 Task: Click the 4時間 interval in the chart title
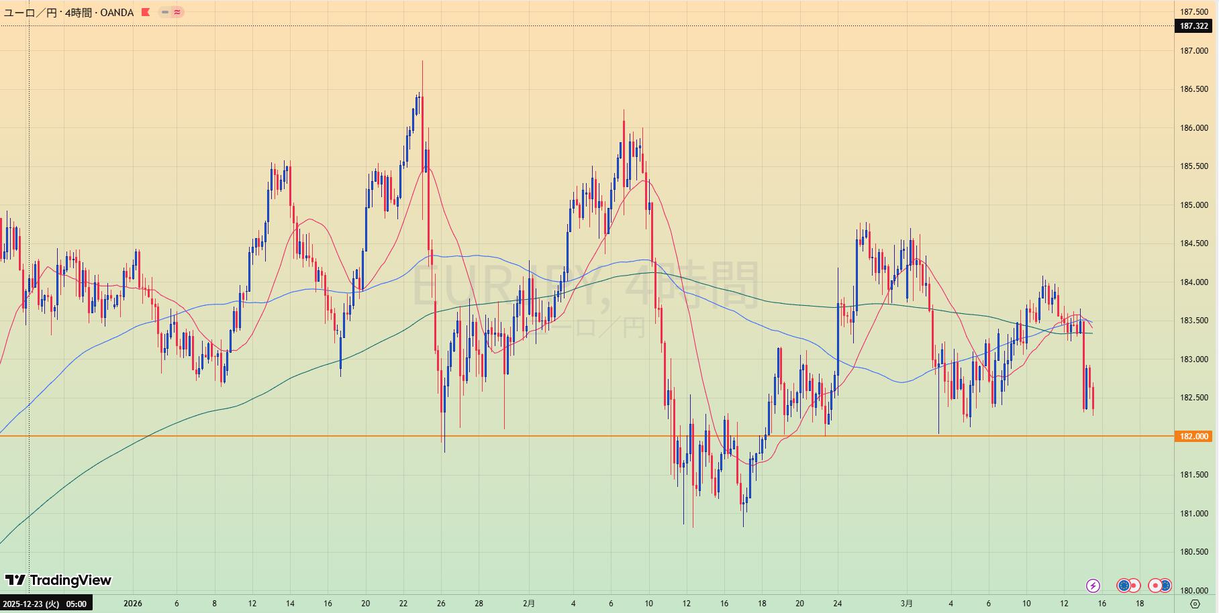79,13
